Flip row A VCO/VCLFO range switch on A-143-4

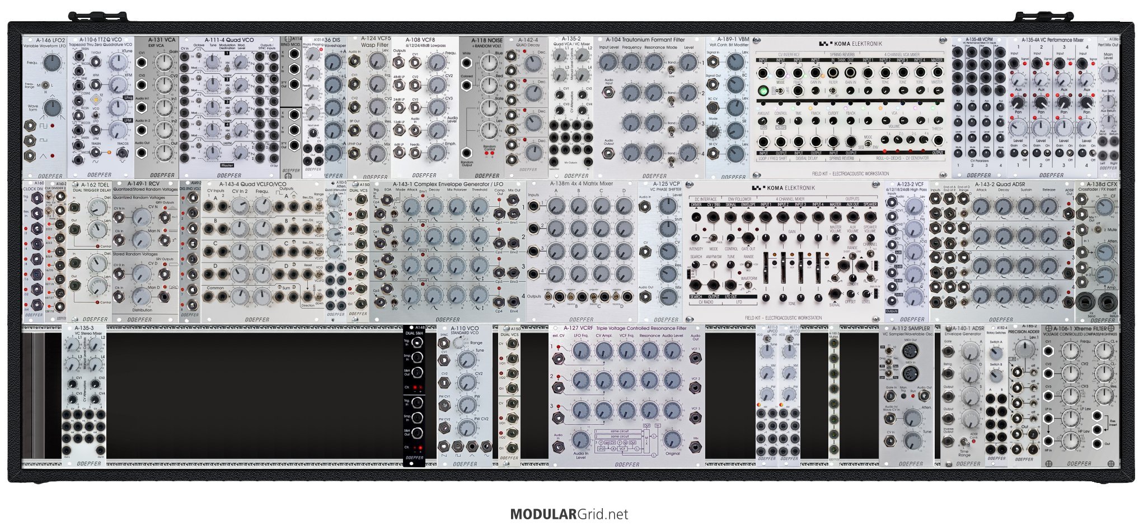point(318,206)
